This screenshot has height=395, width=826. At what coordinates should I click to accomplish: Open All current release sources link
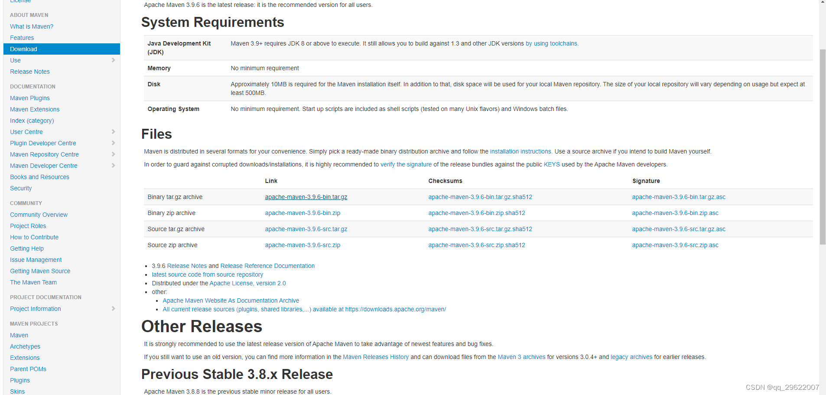304,309
